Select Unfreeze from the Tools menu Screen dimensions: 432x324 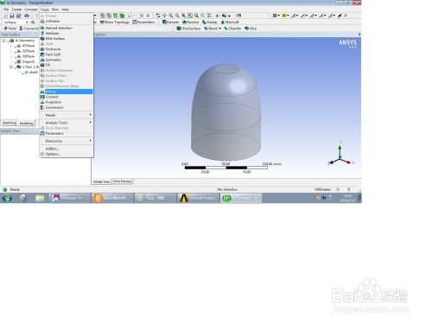(67, 22)
